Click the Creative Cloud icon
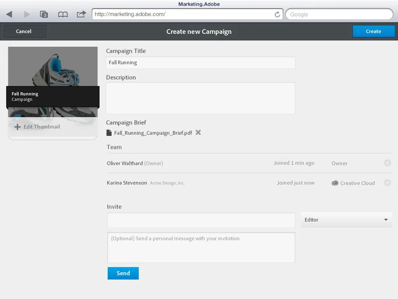 tap(335, 183)
